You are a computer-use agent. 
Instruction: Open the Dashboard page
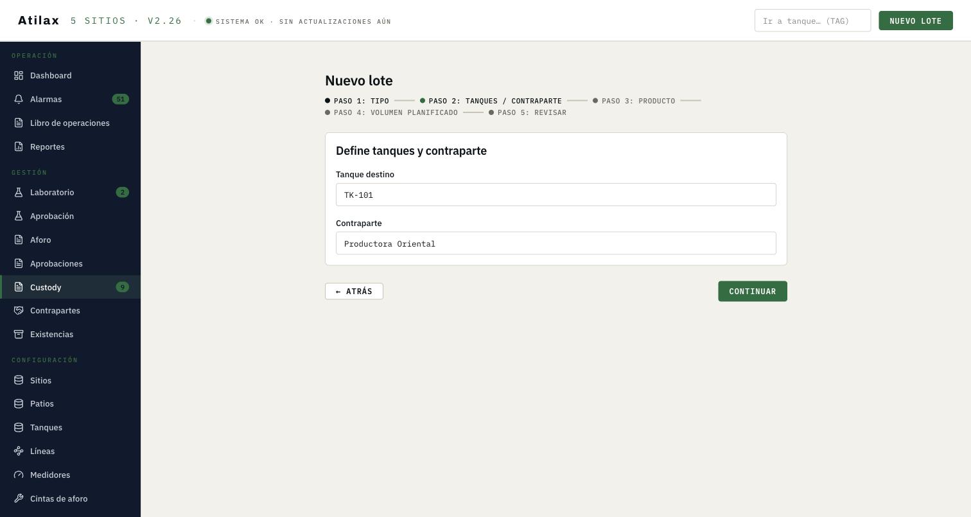point(71,76)
